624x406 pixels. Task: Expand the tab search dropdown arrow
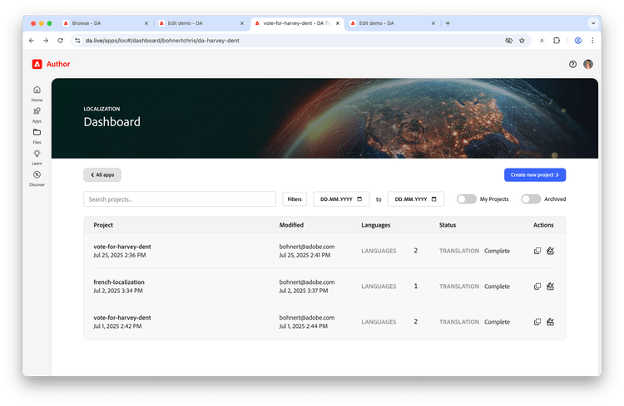(x=593, y=23)
